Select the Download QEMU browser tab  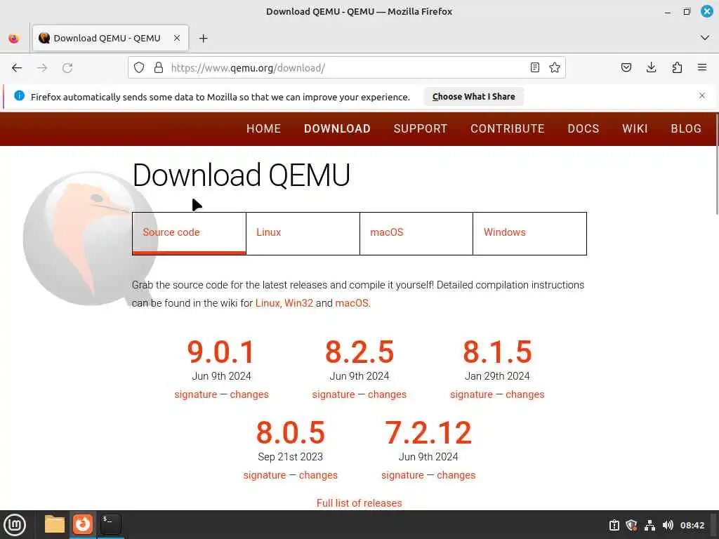110,39
